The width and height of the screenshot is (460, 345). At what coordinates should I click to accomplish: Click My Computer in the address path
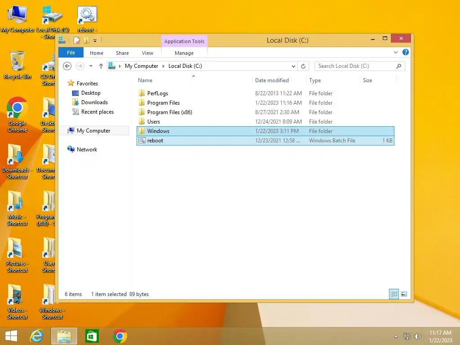point(142,66)
